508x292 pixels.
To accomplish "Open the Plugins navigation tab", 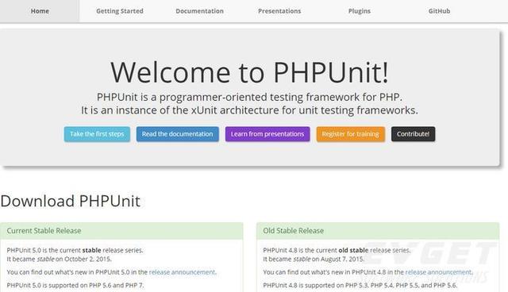I will [x=360, y=11].
